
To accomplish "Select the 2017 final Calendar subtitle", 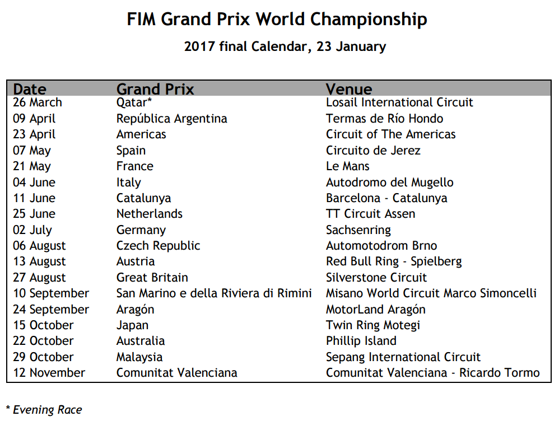I will [285, 46].
